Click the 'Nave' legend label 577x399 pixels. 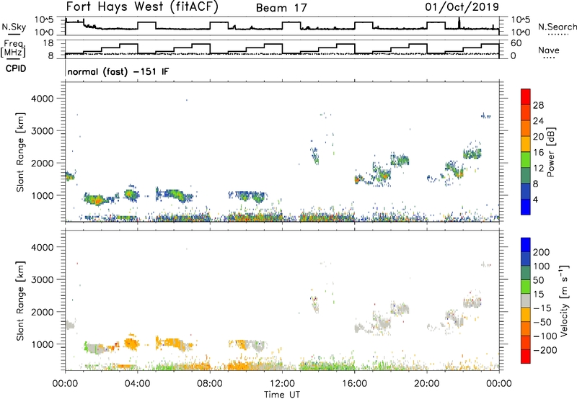coord(549,50)
